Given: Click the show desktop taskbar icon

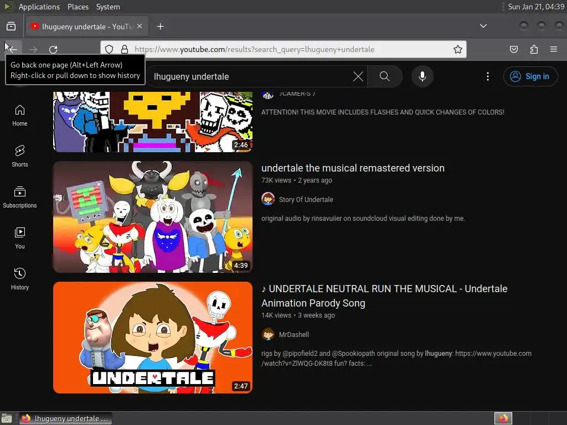Looking at the screenshot, I should point(7,418).
